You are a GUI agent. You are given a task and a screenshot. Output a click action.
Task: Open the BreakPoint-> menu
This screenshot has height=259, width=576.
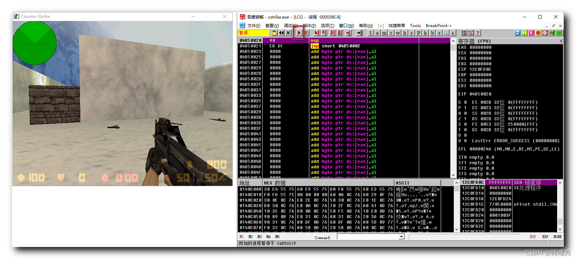pos(439,26)
